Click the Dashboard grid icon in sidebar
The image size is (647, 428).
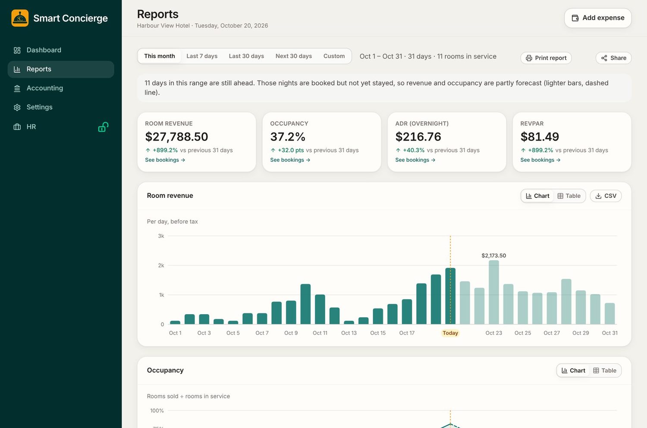pyautogui.click(x=17, y=50)
